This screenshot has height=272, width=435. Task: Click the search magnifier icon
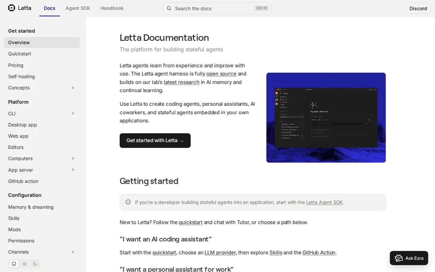click(169, 8)
